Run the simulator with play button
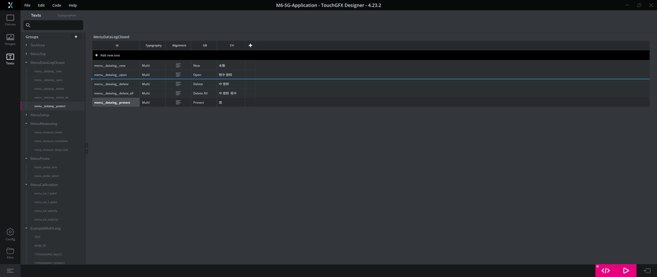 pos(626,270)
